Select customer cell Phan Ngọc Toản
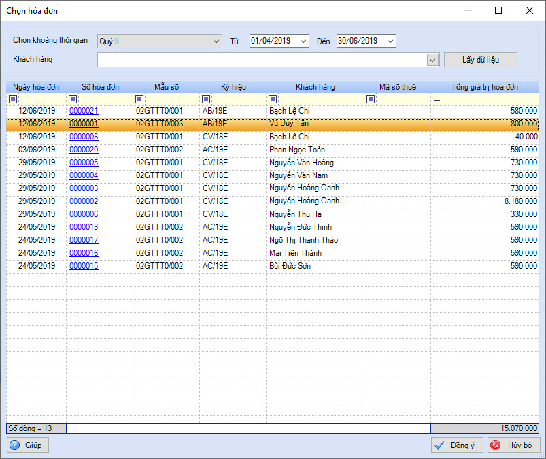The image size is (546, 459). [315, 150]
